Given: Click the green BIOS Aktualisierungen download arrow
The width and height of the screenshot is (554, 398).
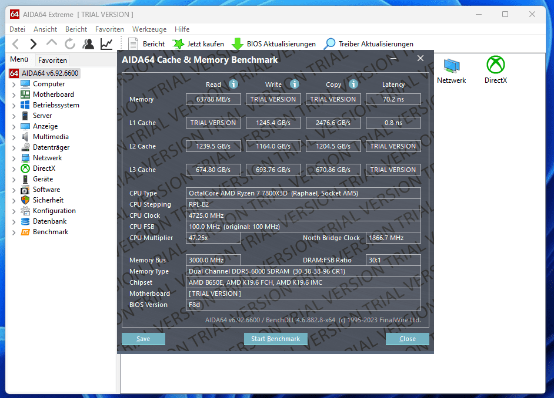Looking at the screenshot, I should pos(238,44).
